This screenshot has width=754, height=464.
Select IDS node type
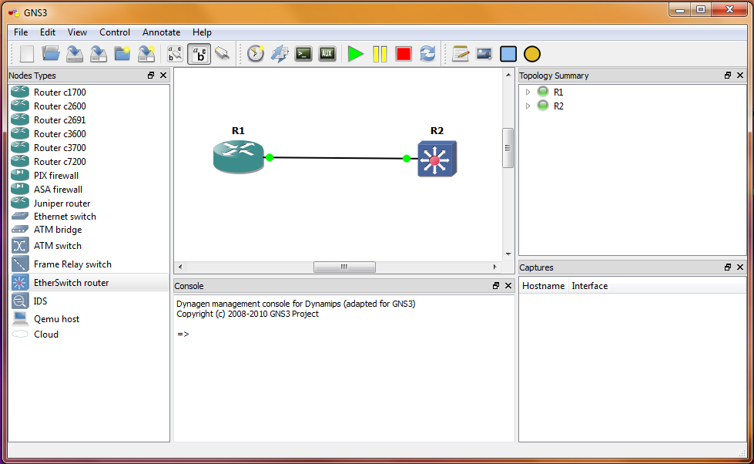tap(89, 301)
